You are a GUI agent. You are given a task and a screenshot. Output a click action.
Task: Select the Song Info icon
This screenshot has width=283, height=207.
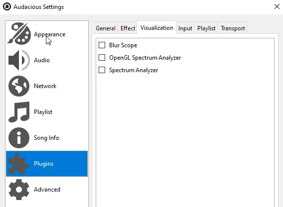pos(19,138)
